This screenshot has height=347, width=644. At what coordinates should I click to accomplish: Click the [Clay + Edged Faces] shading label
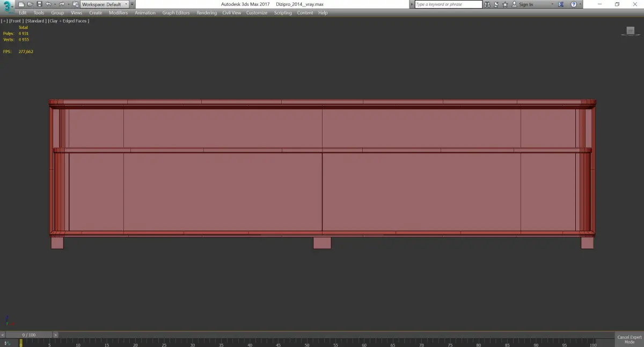[69, 21]
